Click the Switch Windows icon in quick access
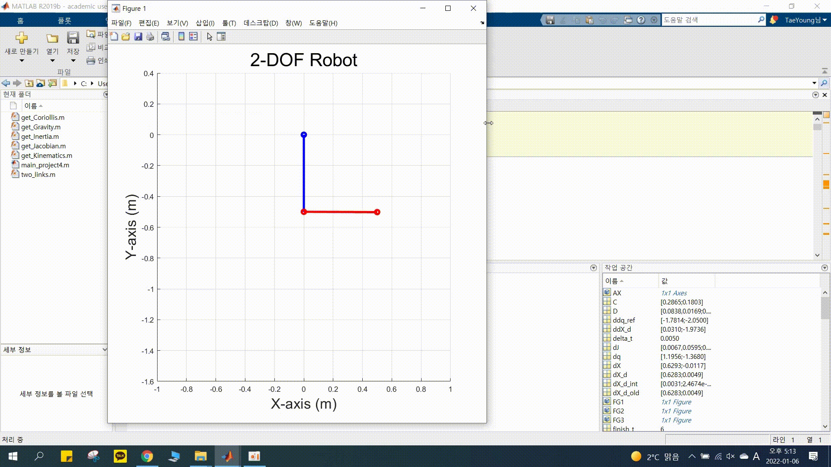 [628, 20]
